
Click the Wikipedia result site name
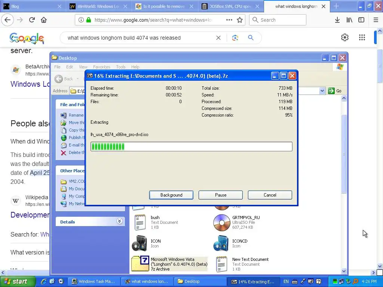(x=37, y=197)
